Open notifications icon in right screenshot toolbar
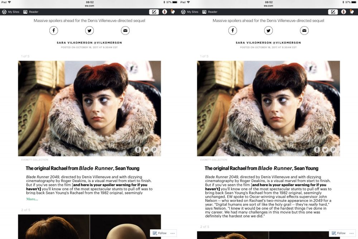Viewport: 358px width, 239px height. click(352, 12)
